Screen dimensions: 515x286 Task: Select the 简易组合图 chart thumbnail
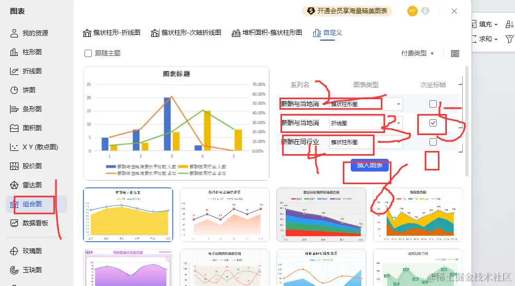(418, 214)
